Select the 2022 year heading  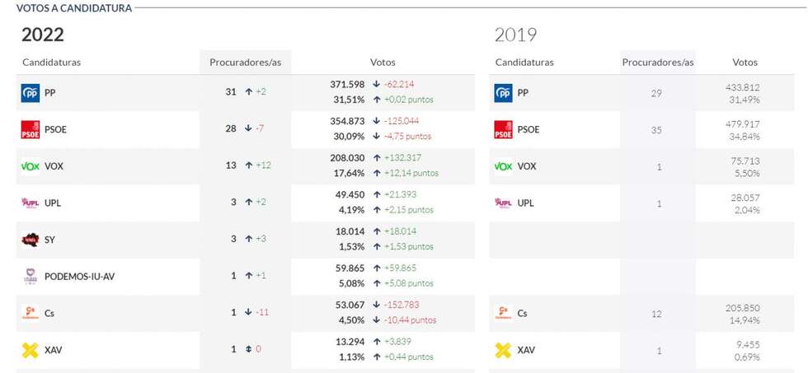tap(43, 35)
